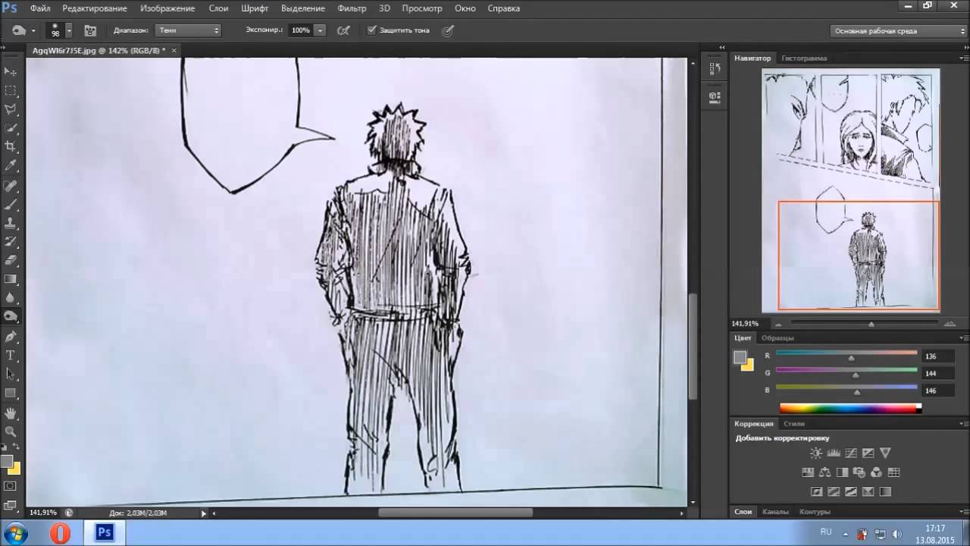Toggle the Protect Tones checkbox
The image size is (970, 546).
[371, 30]
